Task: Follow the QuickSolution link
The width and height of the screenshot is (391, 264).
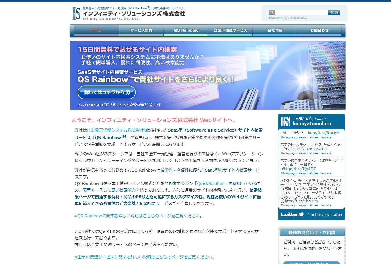Action: 211,183
